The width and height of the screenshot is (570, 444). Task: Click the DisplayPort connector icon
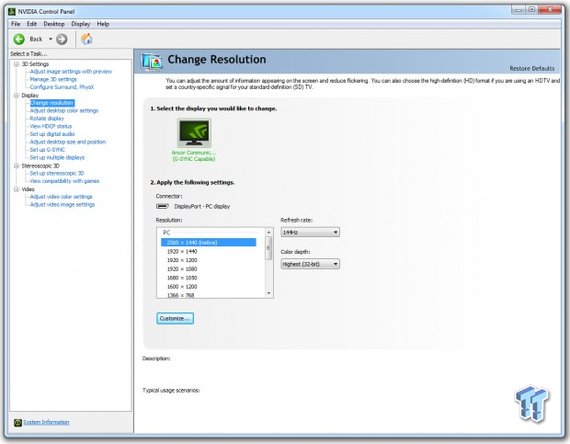(x=162, y=207)
